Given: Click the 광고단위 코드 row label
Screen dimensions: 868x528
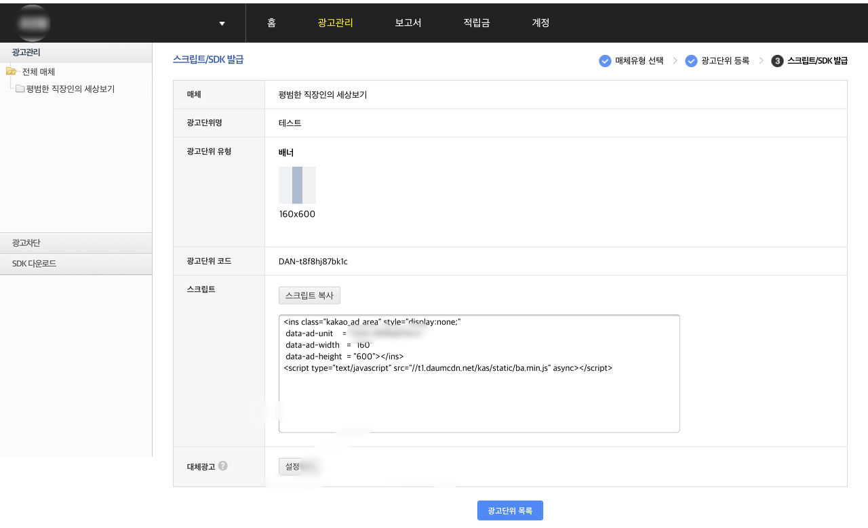Looking at the screenshot, I should (209, 261).
